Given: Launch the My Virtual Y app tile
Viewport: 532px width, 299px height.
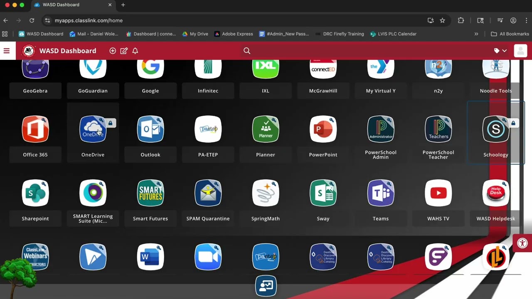Looking at the screenshot, I should click(381, 69).
